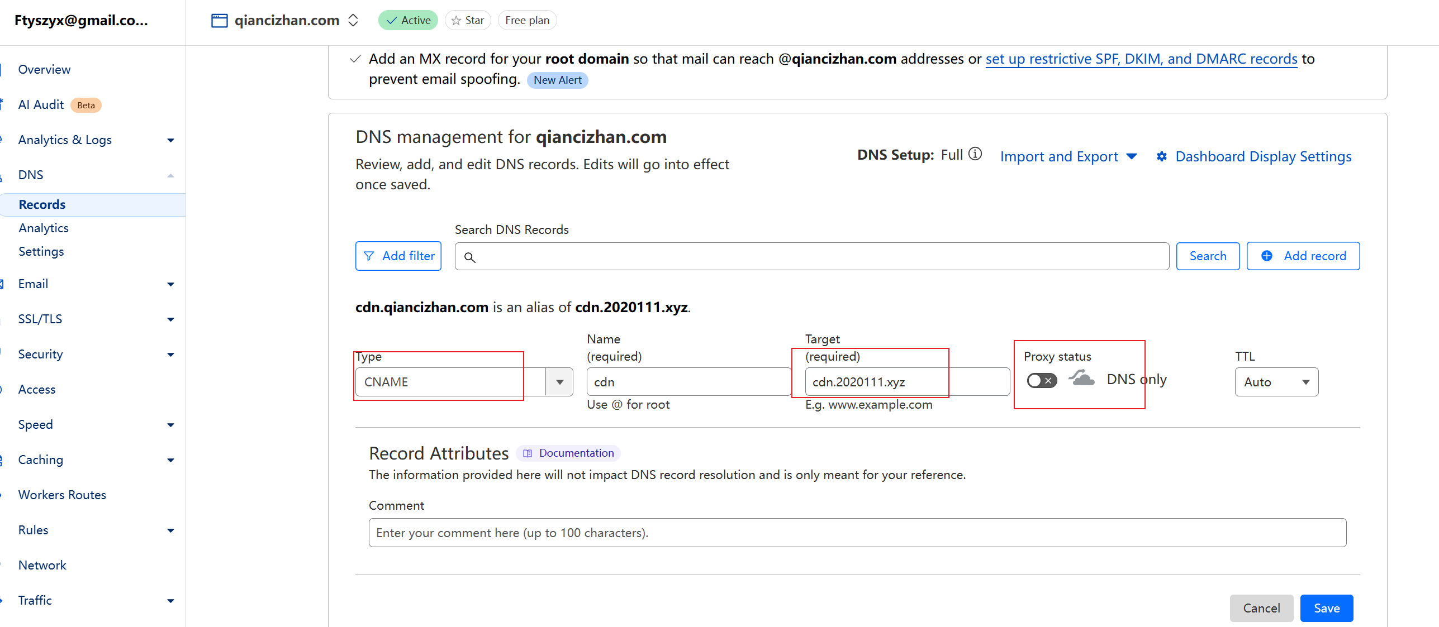The width and height of the screenshot is (1439, 627).
Task: Save the DNS record
Action: (1326, 608)
